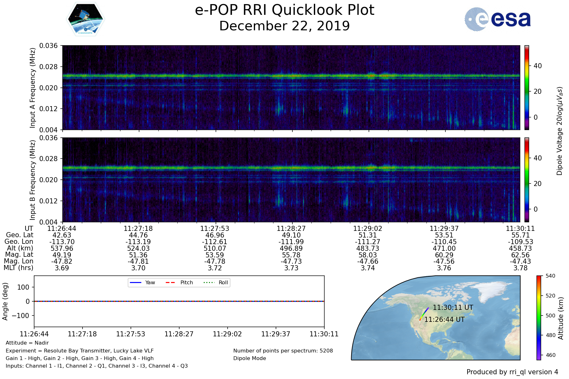Screen dimensions: 569x379
Task: Select the "Attitude = Nadir" text
Action: click(x=27, y=343)
